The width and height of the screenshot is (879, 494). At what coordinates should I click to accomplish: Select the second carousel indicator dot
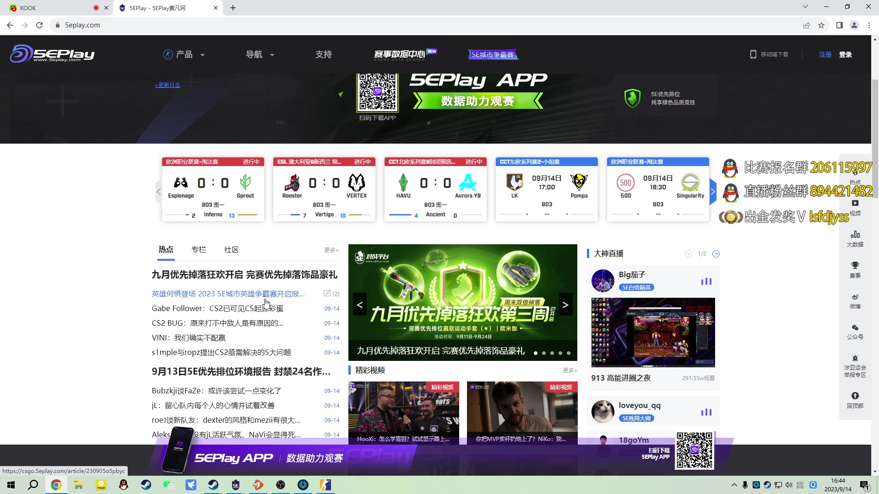click(x=544, y=353)
